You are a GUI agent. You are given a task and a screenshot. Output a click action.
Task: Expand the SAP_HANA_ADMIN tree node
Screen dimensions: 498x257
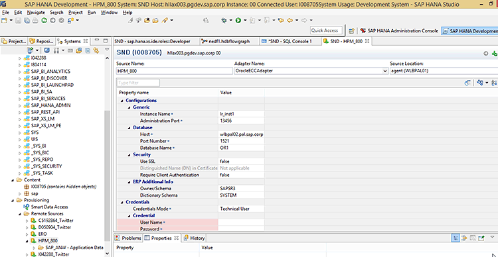[x=20, y=105]
